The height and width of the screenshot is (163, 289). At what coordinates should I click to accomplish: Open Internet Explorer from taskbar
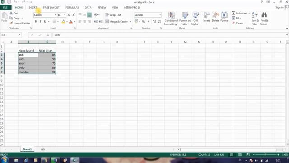[x=26, y=160]
